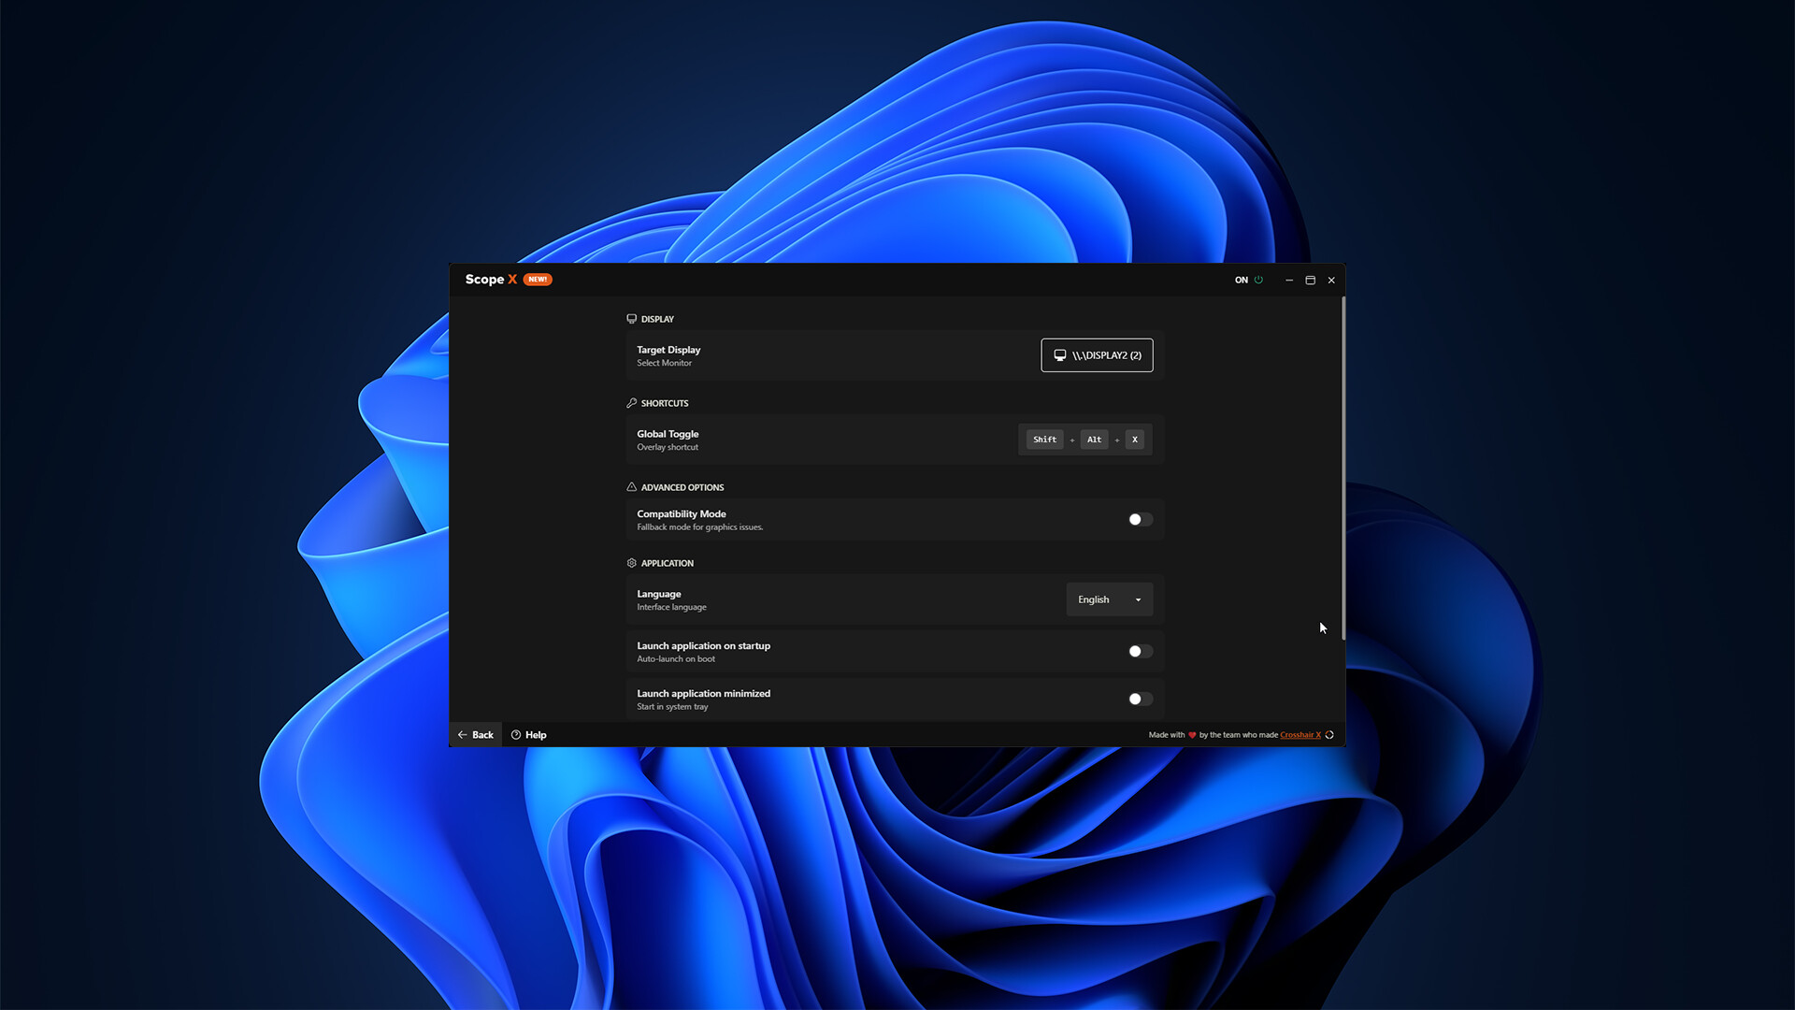Click the heart icon in the footer
Viewport: 1795px width, 1010px height.
pyautogui.click(x=1192, y=735)
